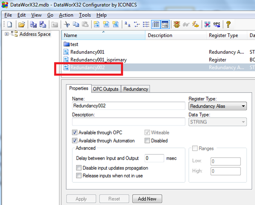Image resolution: width=255 pixels, height=205 pixels.
Task: Switch to Small Icons view
Action: click(137, 24)
